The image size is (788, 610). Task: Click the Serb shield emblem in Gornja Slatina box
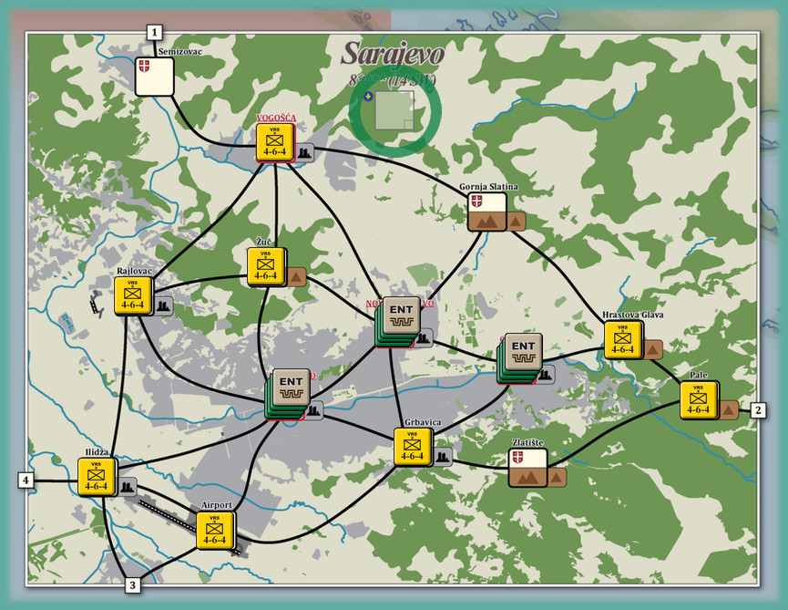476,202
